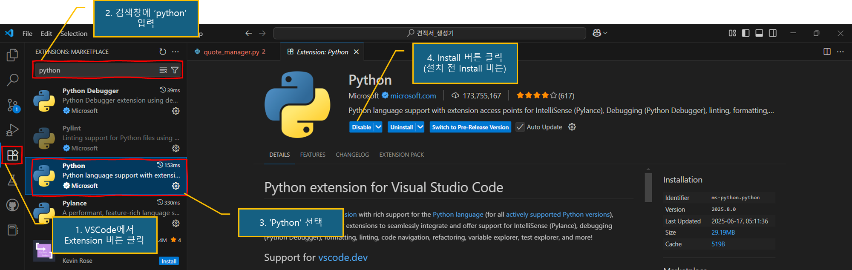This screenshot has height=270, width=852.
Task: Open the GitHub icon in activity bar
Action: point(12,205)
